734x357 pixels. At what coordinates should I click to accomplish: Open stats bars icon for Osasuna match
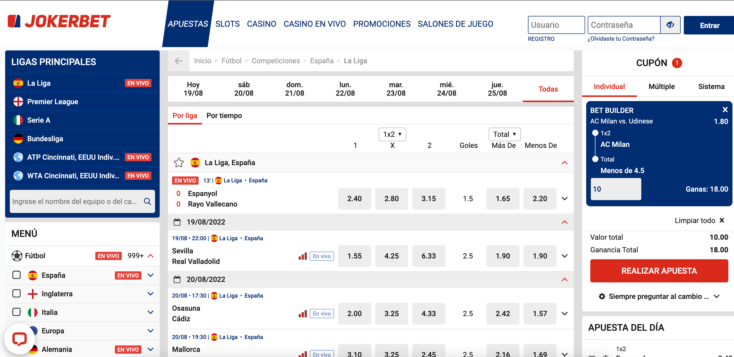point(303,314)
